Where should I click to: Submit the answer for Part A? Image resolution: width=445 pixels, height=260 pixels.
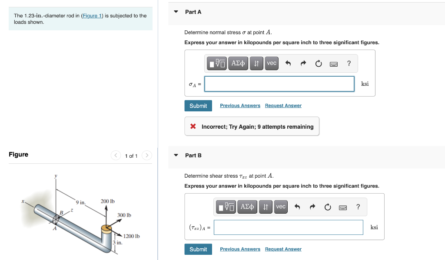[x=198, y=105]
